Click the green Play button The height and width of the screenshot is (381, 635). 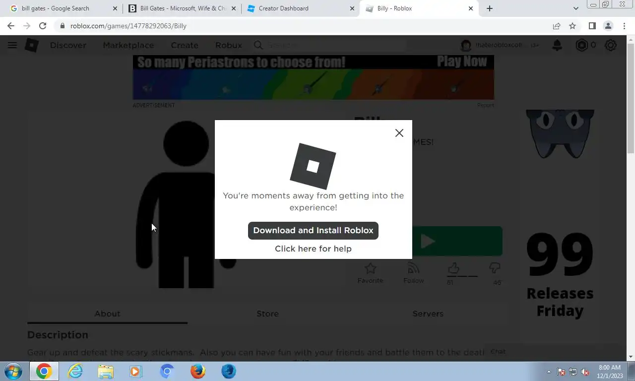pos(456,241)
